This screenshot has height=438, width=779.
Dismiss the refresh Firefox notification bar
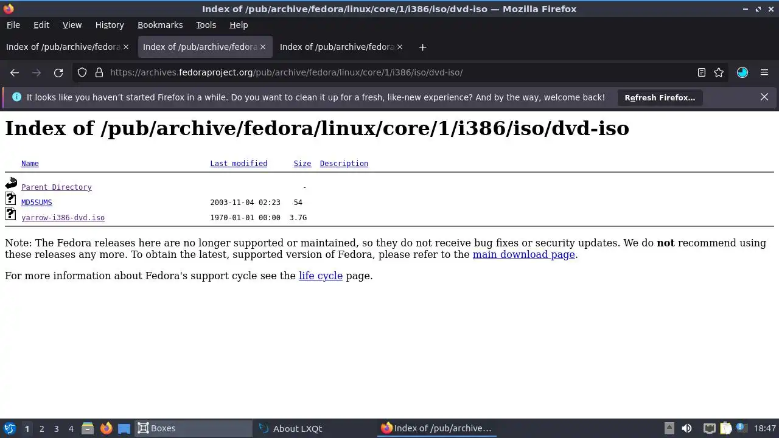(x=764, y=97)
